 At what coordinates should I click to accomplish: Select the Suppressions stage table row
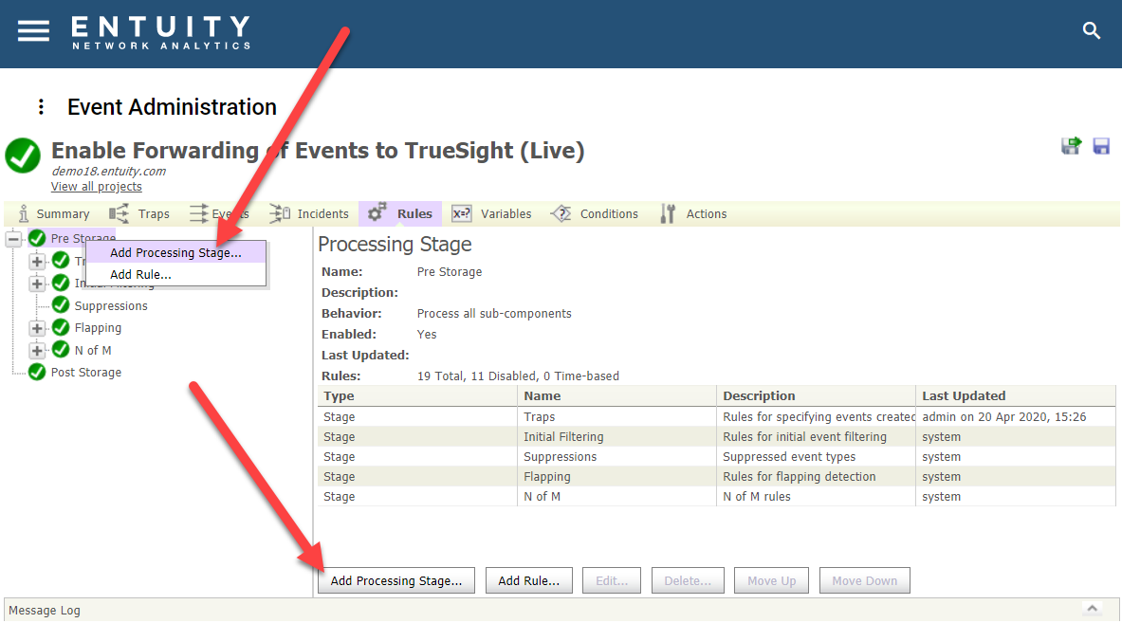pos(716,457)
